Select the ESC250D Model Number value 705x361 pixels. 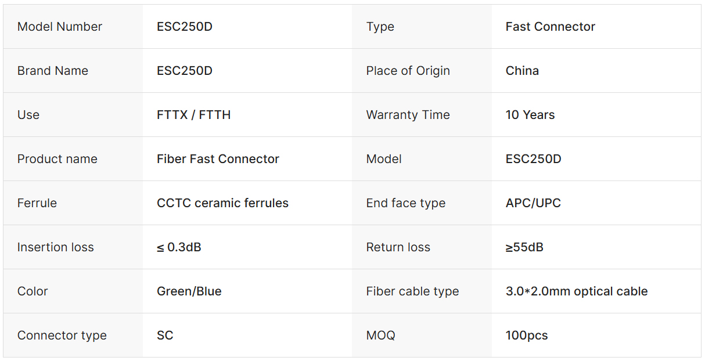185,27
